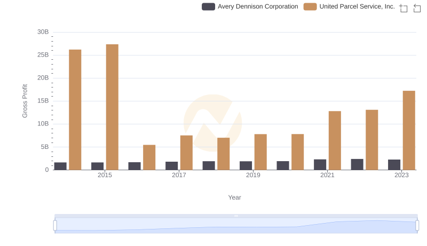This screenshot has width=427, height=246.
Task: Click the 2016 United Parcel Service bar
Action: pos(149,157)
